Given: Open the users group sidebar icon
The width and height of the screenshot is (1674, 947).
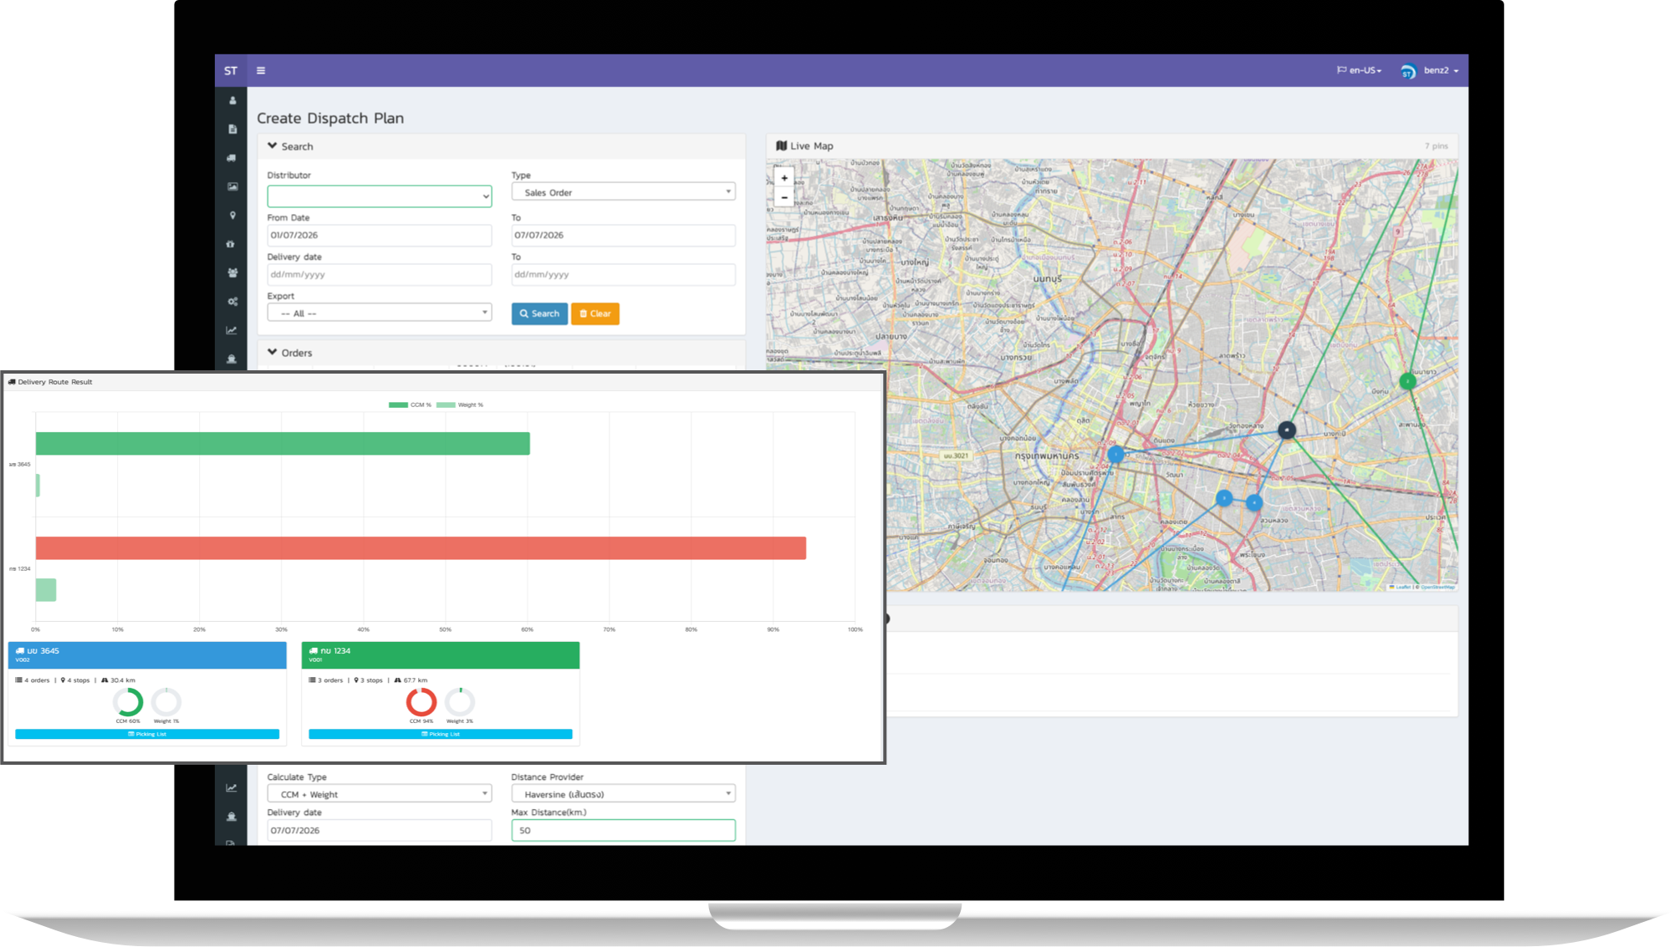Looking at the screenshot, I should 232,272.
